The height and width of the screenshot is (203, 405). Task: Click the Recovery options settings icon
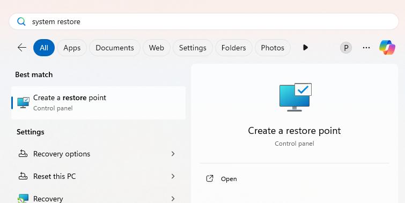(23, 154)
